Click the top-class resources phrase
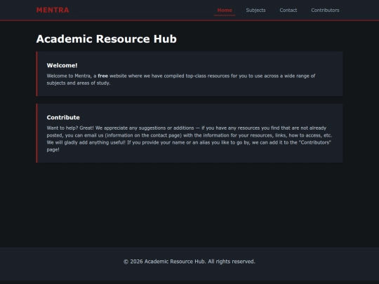Viewport: 379px width, 284px height. (x=207, y=76)
